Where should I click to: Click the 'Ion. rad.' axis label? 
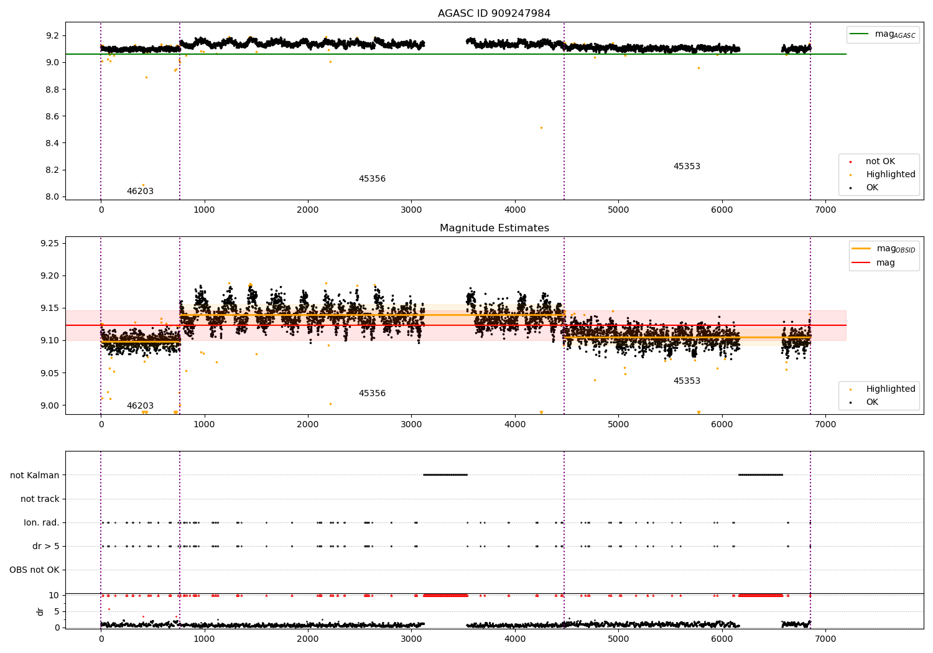42,522
